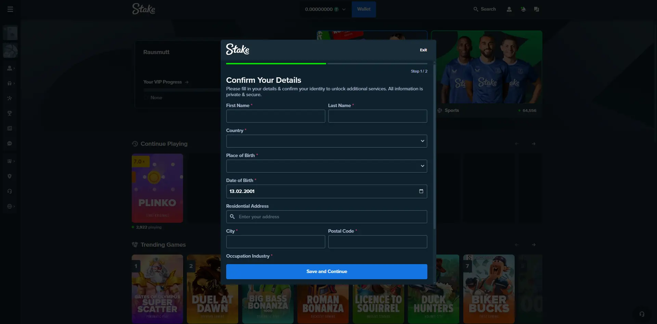Expand Your VIP Progress arrow

click(187, 82)
